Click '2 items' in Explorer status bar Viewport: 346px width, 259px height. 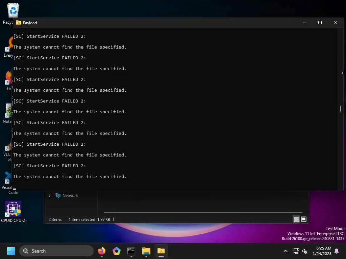click(55, 219)
